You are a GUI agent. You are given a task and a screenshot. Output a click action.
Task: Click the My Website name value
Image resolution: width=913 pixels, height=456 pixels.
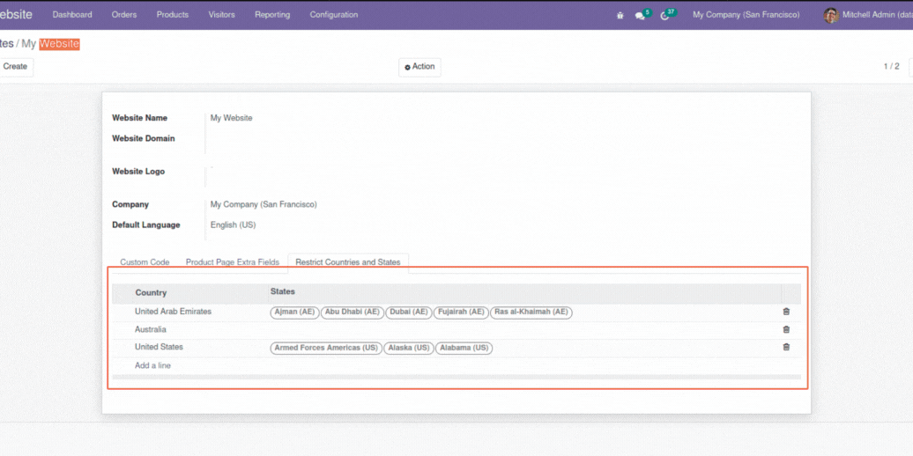[x=231, y=118]
